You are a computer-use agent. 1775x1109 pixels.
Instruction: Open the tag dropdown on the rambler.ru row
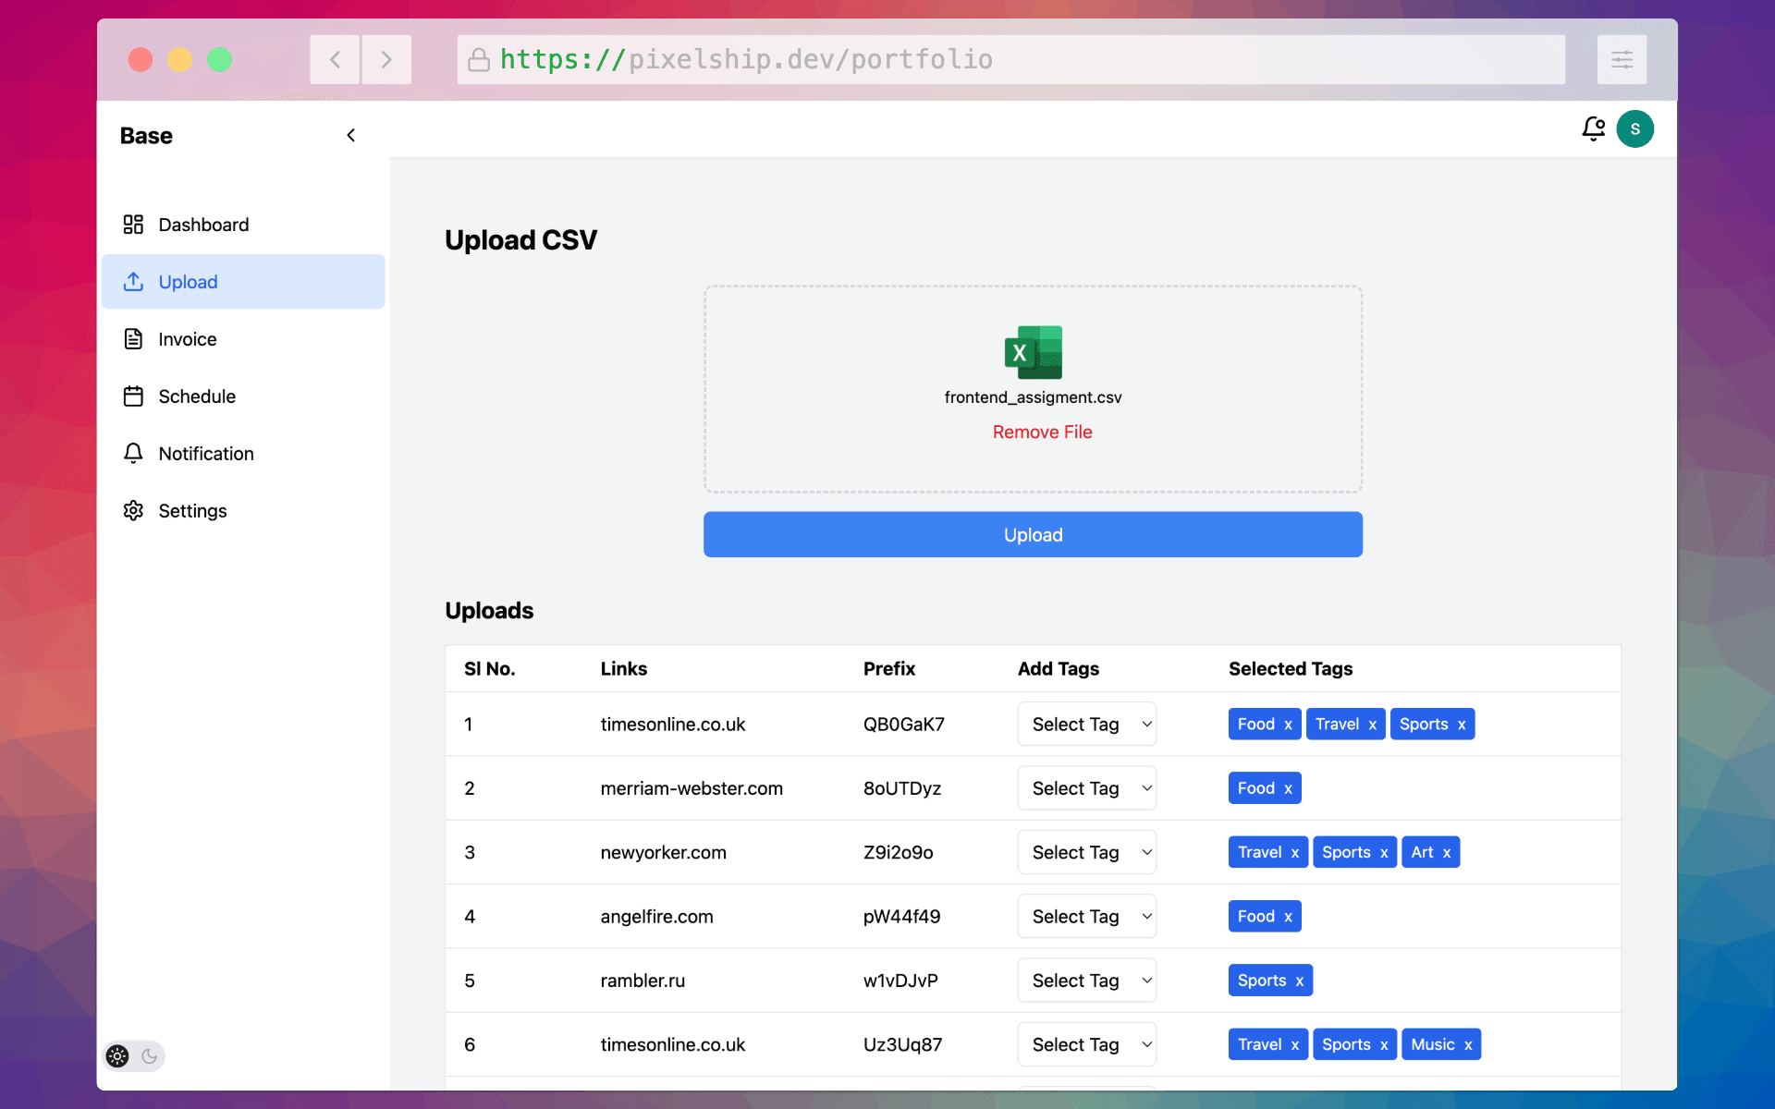[x=1086, y=980]
